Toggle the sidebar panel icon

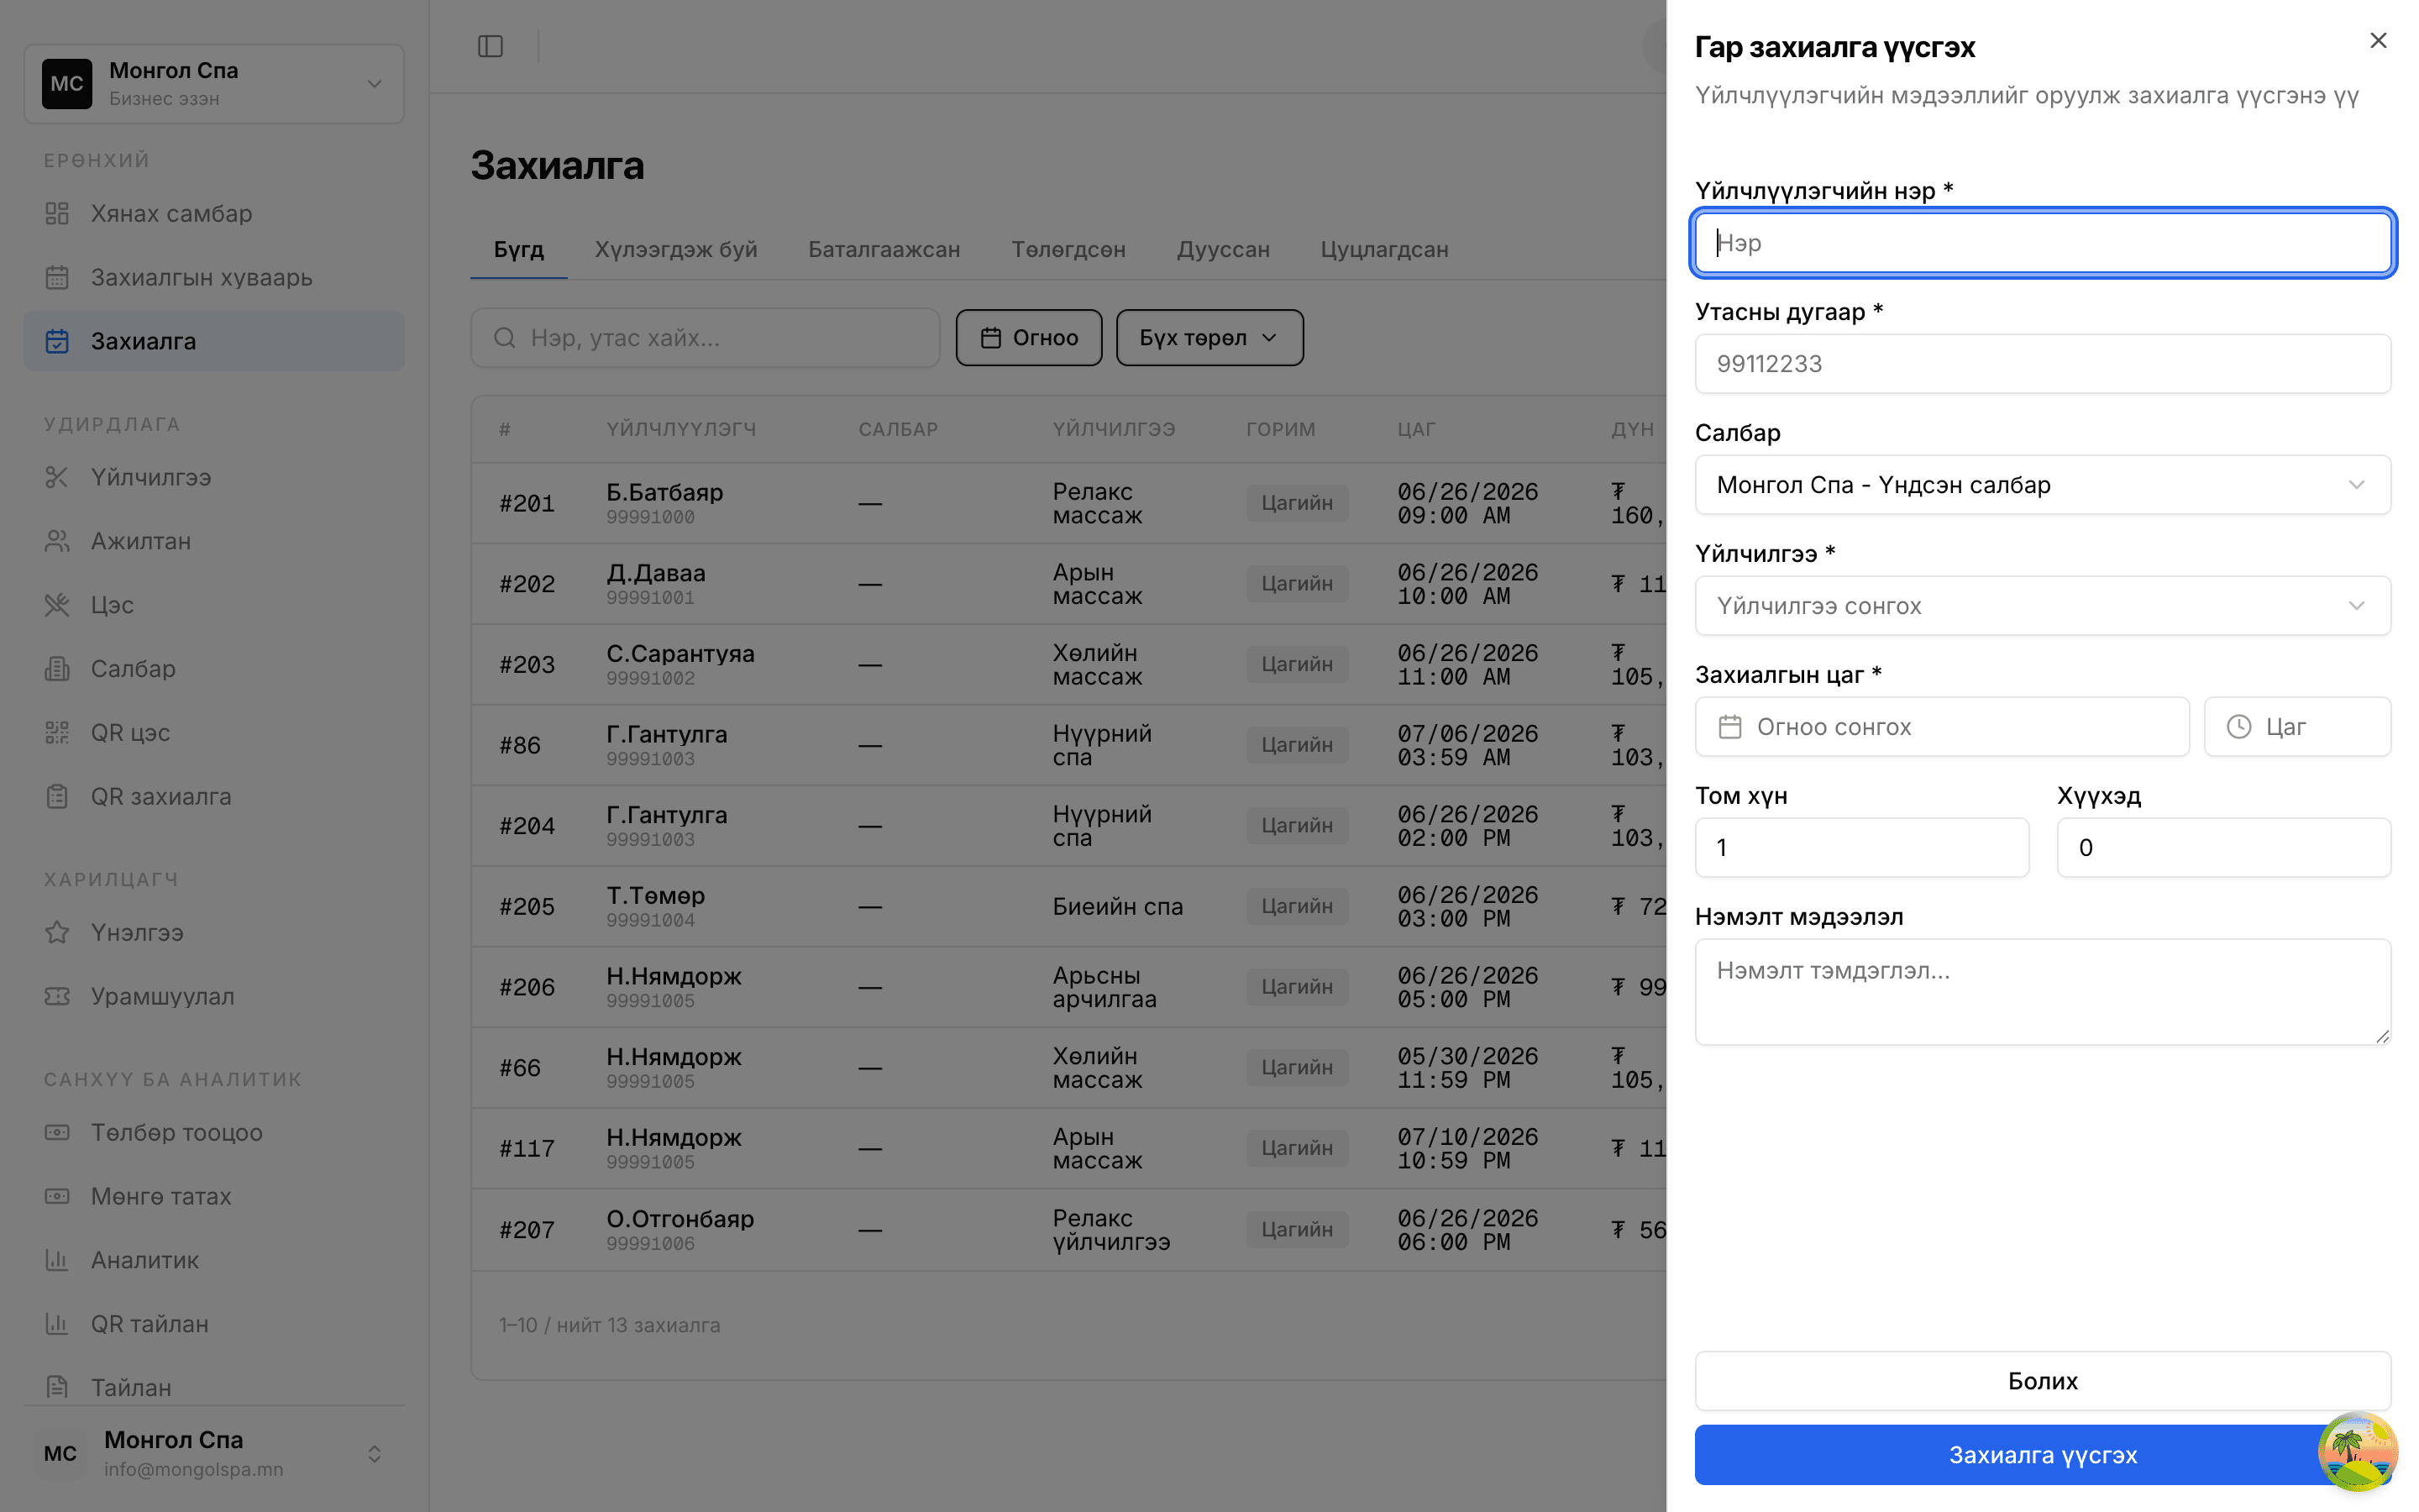(490, 46)
